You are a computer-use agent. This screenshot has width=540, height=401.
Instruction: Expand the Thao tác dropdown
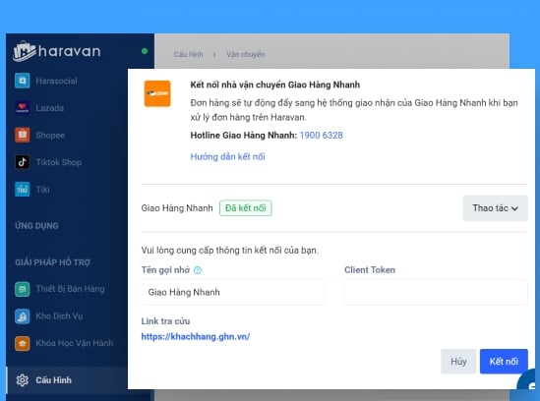tap(495, 208)
